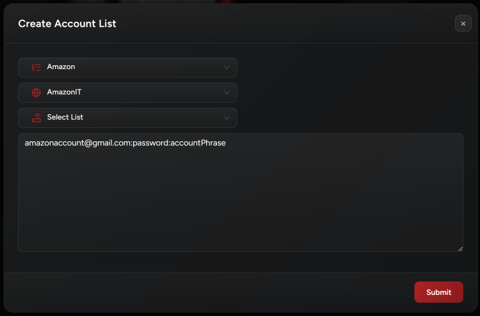Click the red icon beside Select List
This screenshot has height=316, width=480.
[36, 118]
